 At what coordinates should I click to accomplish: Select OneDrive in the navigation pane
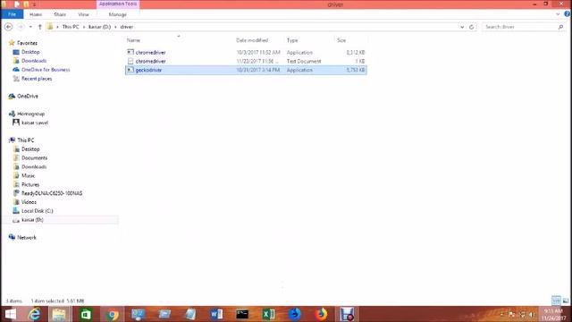point(28,97)
